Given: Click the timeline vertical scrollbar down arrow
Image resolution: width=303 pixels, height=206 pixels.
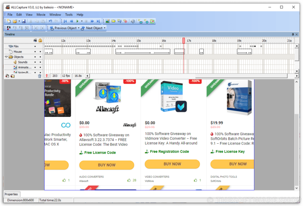Looking at the screenshot, I should [297, 71].
